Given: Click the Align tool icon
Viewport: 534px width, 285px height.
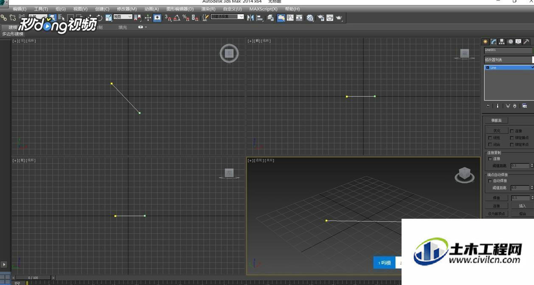Looking at the screenshot, I should click(x=260, y=18).
